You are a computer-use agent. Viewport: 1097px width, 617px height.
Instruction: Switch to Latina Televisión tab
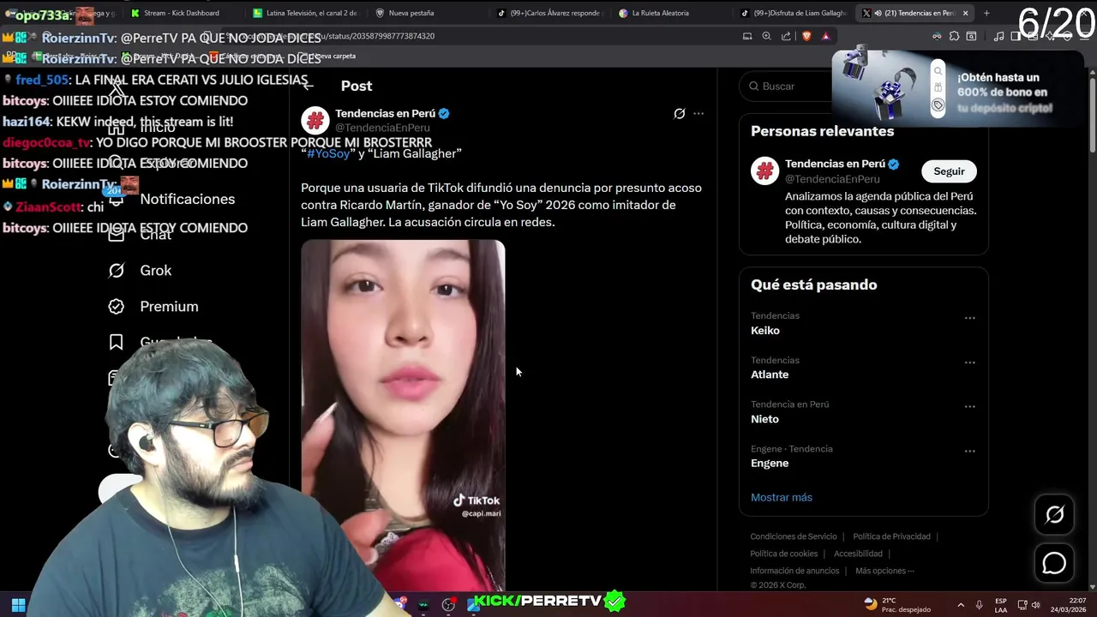click(305, 13)
